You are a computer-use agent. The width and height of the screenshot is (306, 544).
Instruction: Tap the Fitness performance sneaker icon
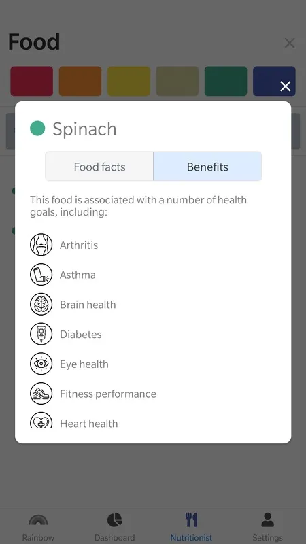tap(41, 394)
